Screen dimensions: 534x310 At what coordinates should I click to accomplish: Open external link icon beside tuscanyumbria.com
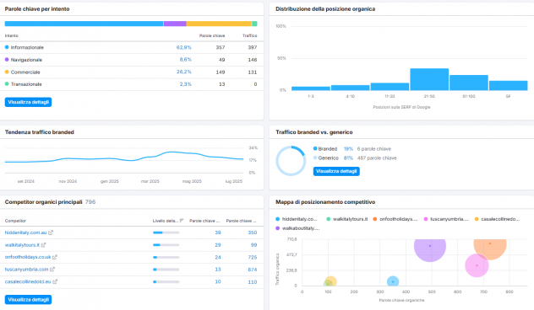point(52,270)
